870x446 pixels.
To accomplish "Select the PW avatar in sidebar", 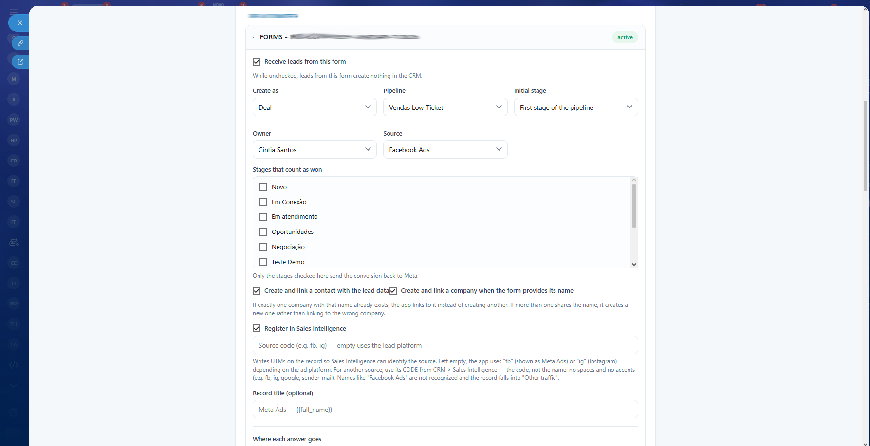I will 14,120.
